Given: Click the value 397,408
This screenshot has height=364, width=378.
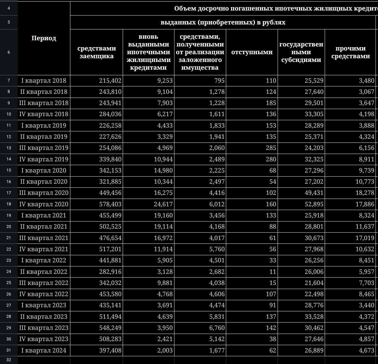Looking at the screenshot, I should coord(97,350).
